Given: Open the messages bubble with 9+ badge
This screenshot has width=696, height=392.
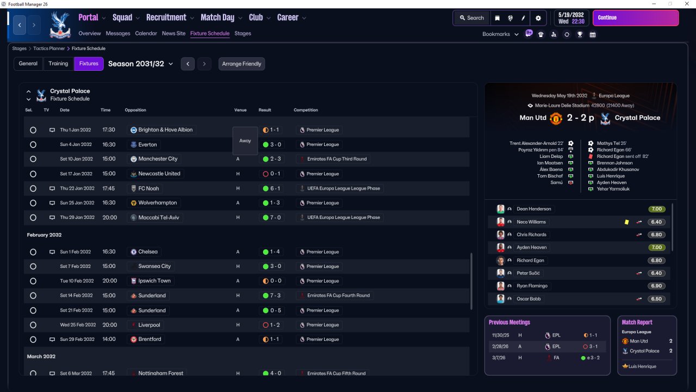Looking at the screenshot, I should pos(529,33).
